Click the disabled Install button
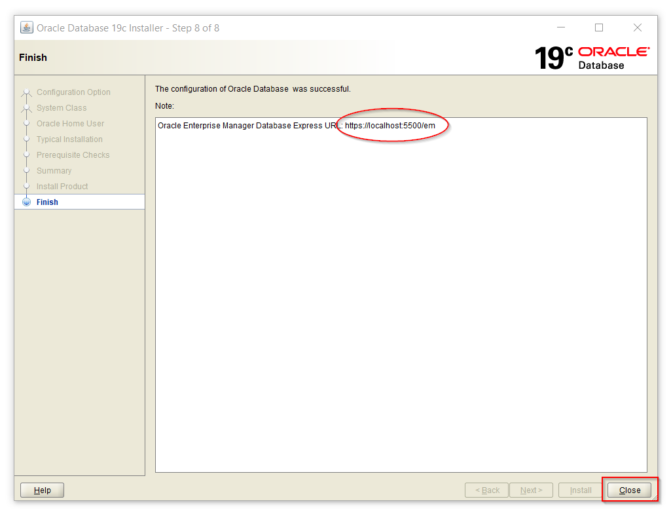Viewport: 671px width, 514px height. [x=581, y=490]
